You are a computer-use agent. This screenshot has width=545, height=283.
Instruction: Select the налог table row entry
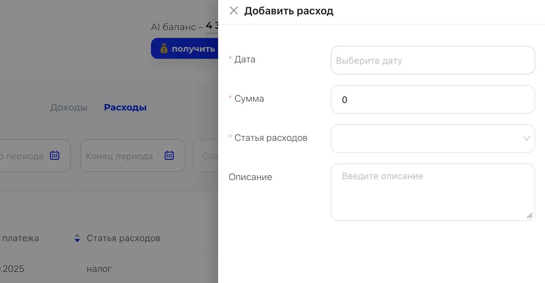[99, 269]
